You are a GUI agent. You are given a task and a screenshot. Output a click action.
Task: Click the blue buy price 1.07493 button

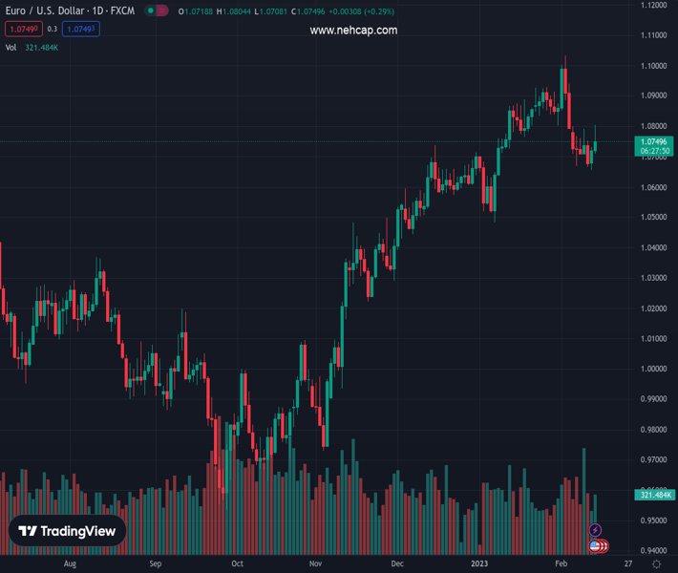point(81,30)
